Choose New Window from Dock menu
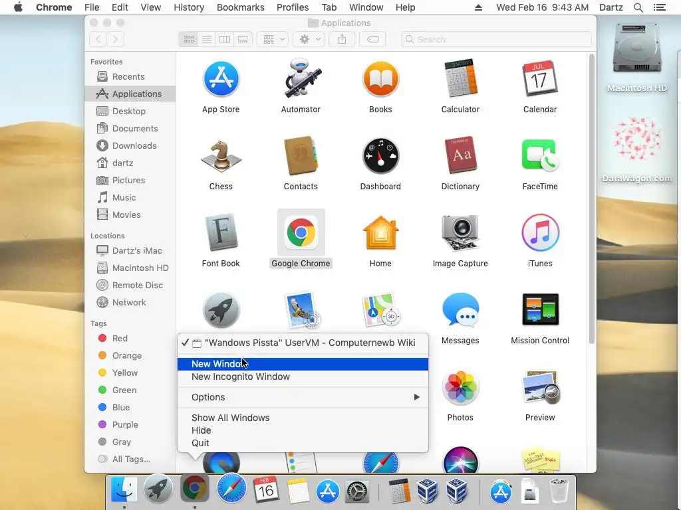681x510 pixels. click(303, 365)
